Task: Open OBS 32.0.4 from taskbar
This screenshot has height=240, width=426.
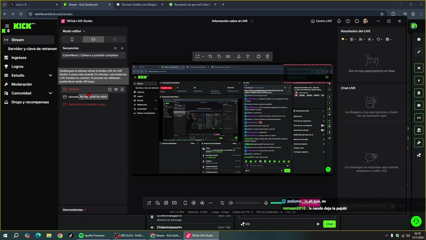Action: coord(130,235)
